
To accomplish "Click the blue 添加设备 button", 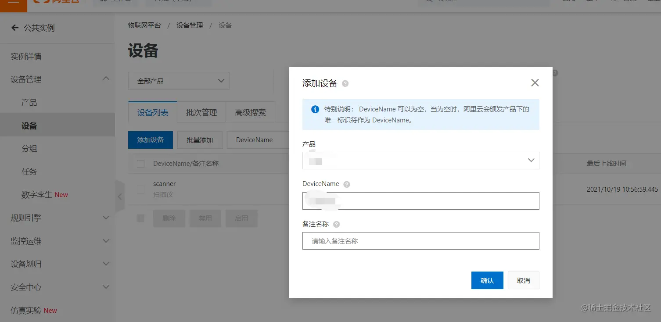I will point(151,140).
